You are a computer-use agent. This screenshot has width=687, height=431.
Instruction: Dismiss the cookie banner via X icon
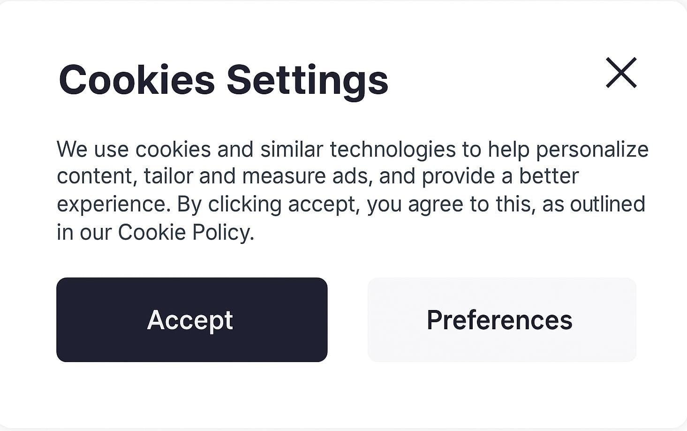(621, 73)
